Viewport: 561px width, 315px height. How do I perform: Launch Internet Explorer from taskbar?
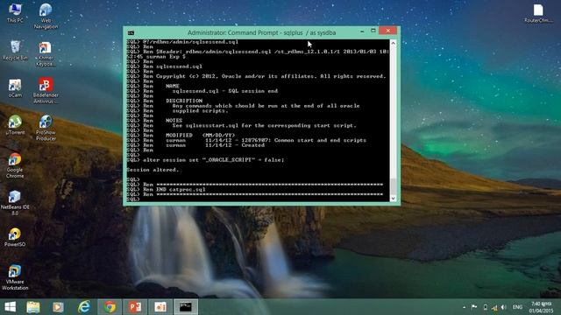click(x=84, y=307)
